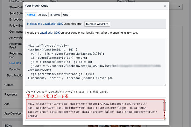Open Recommendations Bar in background sidebar
Screen dimensions: 191x127
click(16, 55)
